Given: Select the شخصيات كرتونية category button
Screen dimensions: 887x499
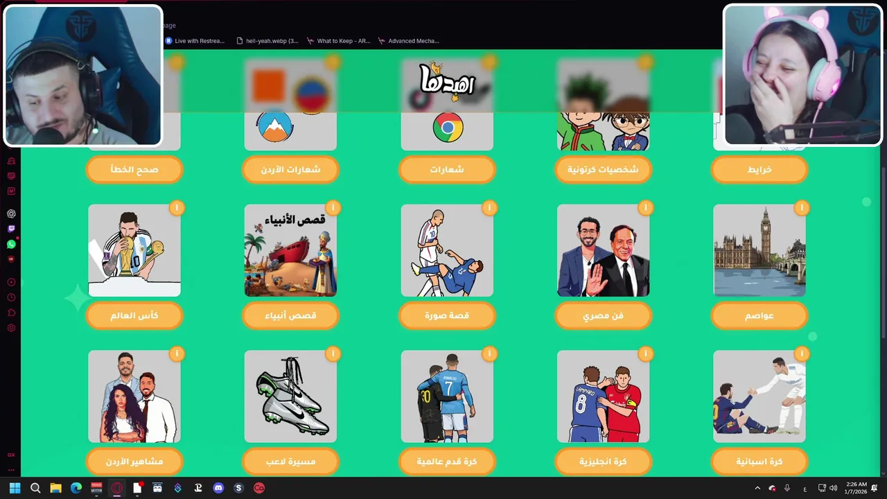Looking at the screenshot, I should click(x=604, y=169).
